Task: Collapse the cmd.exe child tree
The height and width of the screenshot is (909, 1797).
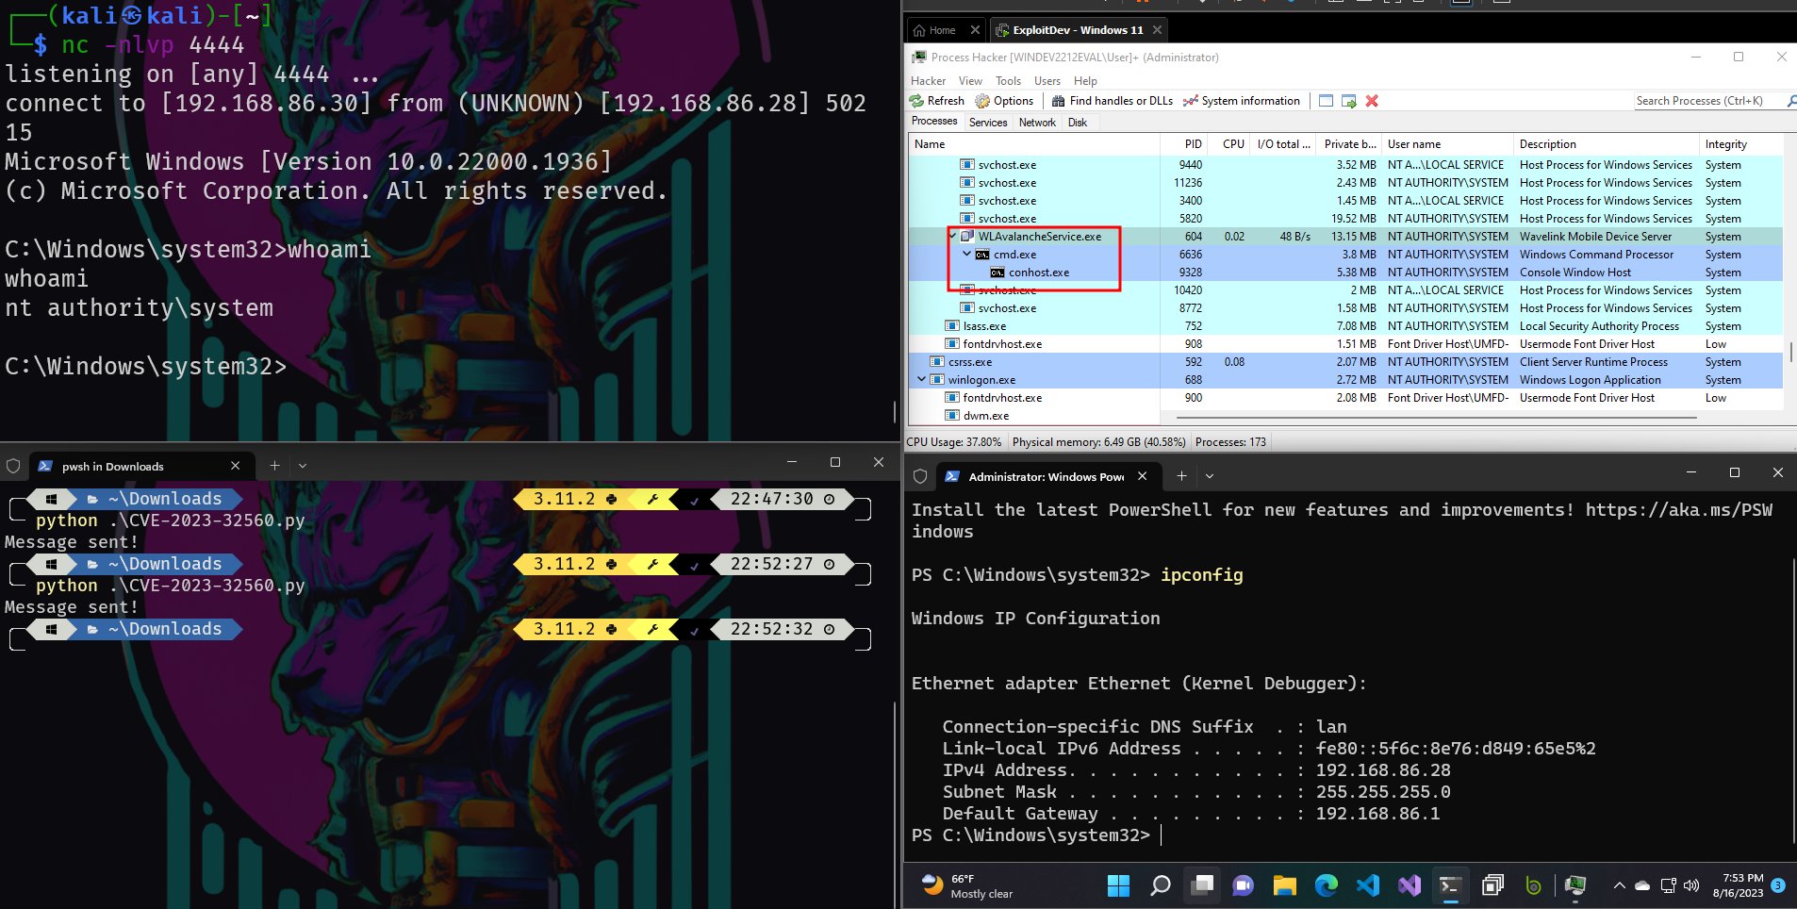Action: pos(967,255)
